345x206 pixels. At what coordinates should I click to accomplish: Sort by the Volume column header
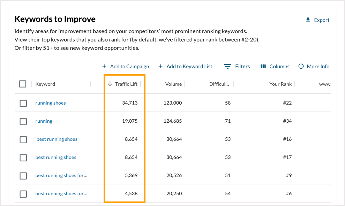(x=173, y=84)
